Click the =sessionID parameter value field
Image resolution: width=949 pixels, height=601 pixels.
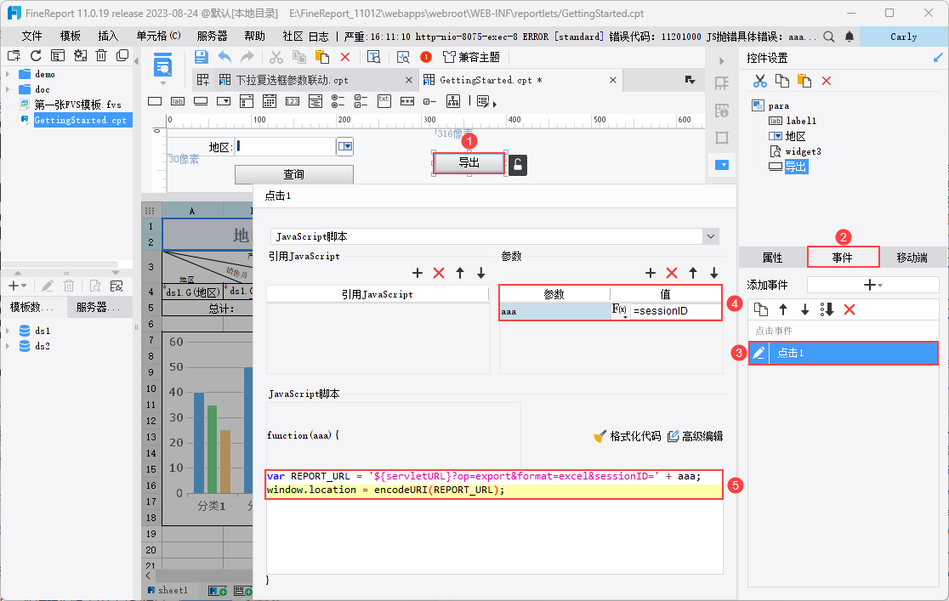674,311
